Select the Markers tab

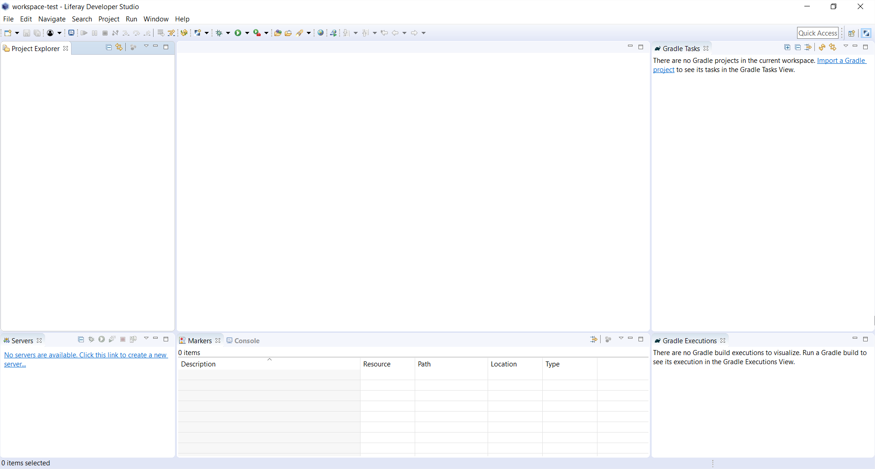(200, 340)
